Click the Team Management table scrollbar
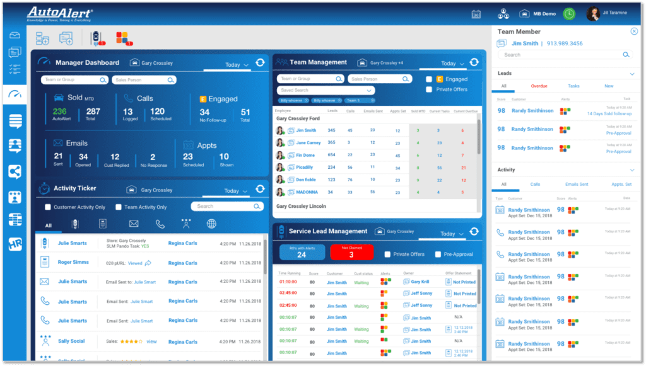 click(x=479, y=137)
